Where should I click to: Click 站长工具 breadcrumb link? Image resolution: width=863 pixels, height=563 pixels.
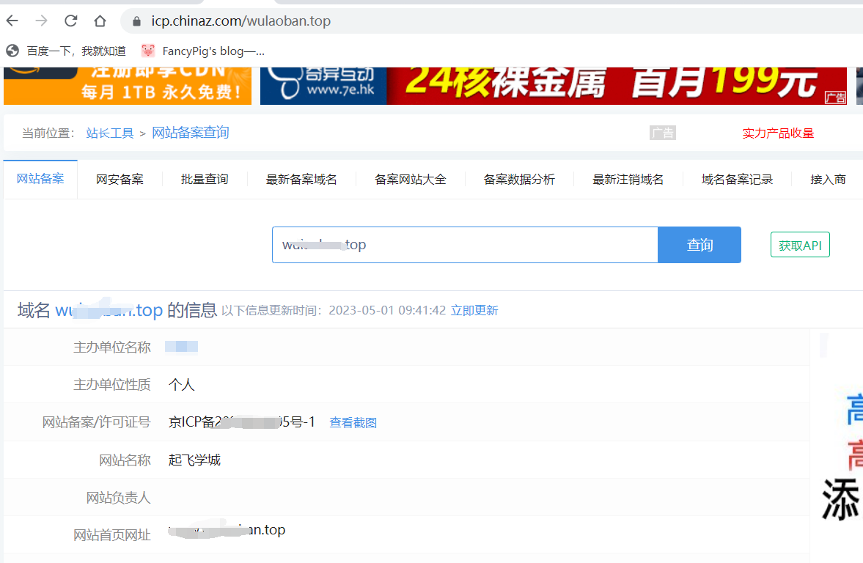[110, 133]
